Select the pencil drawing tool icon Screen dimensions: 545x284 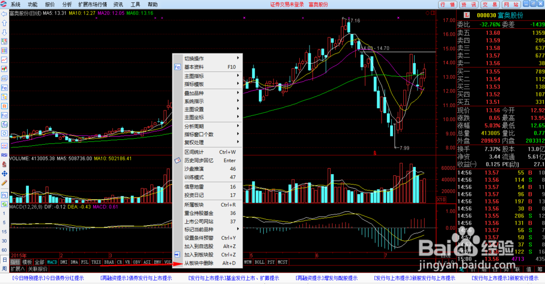tap(4, 183)
